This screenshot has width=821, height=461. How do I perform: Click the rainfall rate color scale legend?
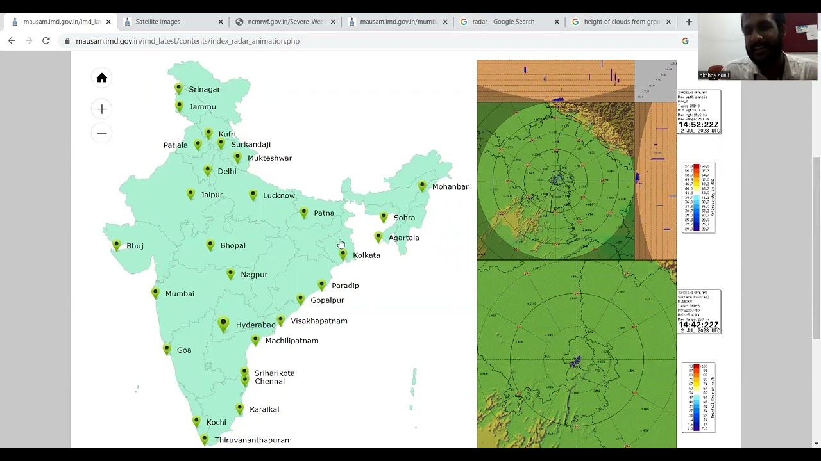click(x=698, y=397)
